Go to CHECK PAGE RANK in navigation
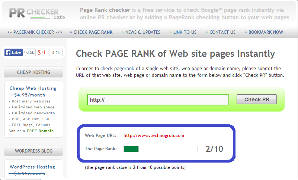This screenshot has width=298, height=180. [x=93, y=32]
